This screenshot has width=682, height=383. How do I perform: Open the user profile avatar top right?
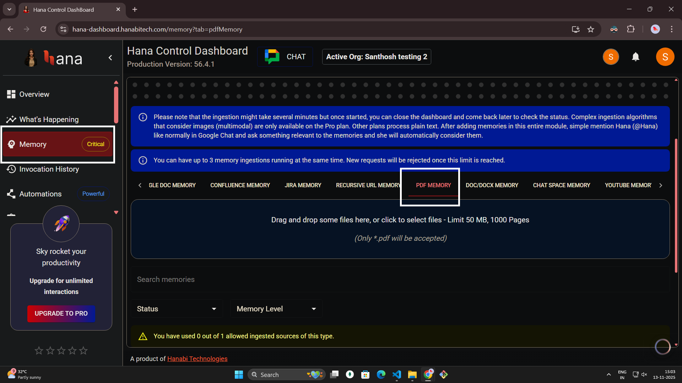(x=665, y=57)
